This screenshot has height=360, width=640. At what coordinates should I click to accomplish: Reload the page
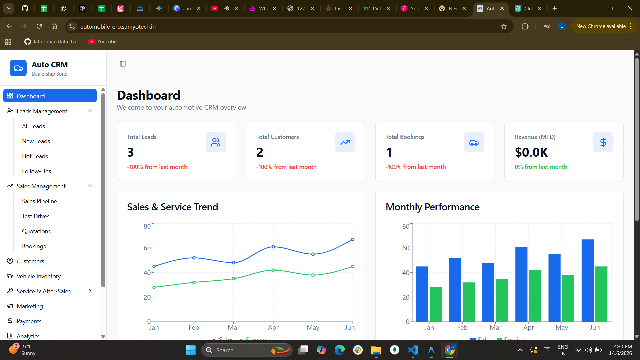(39, 26)
